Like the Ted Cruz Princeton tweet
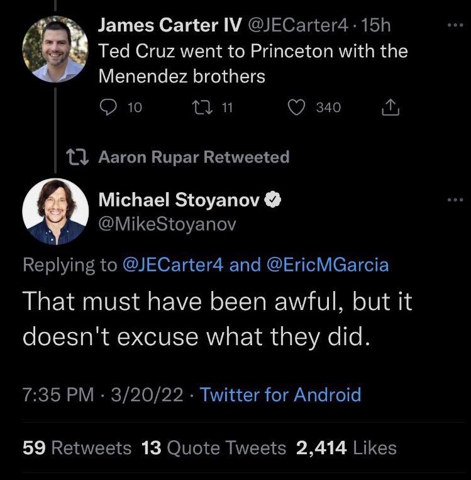Image resolution: width=471 pixels, height=480 pixels. [x=296, y=108]
